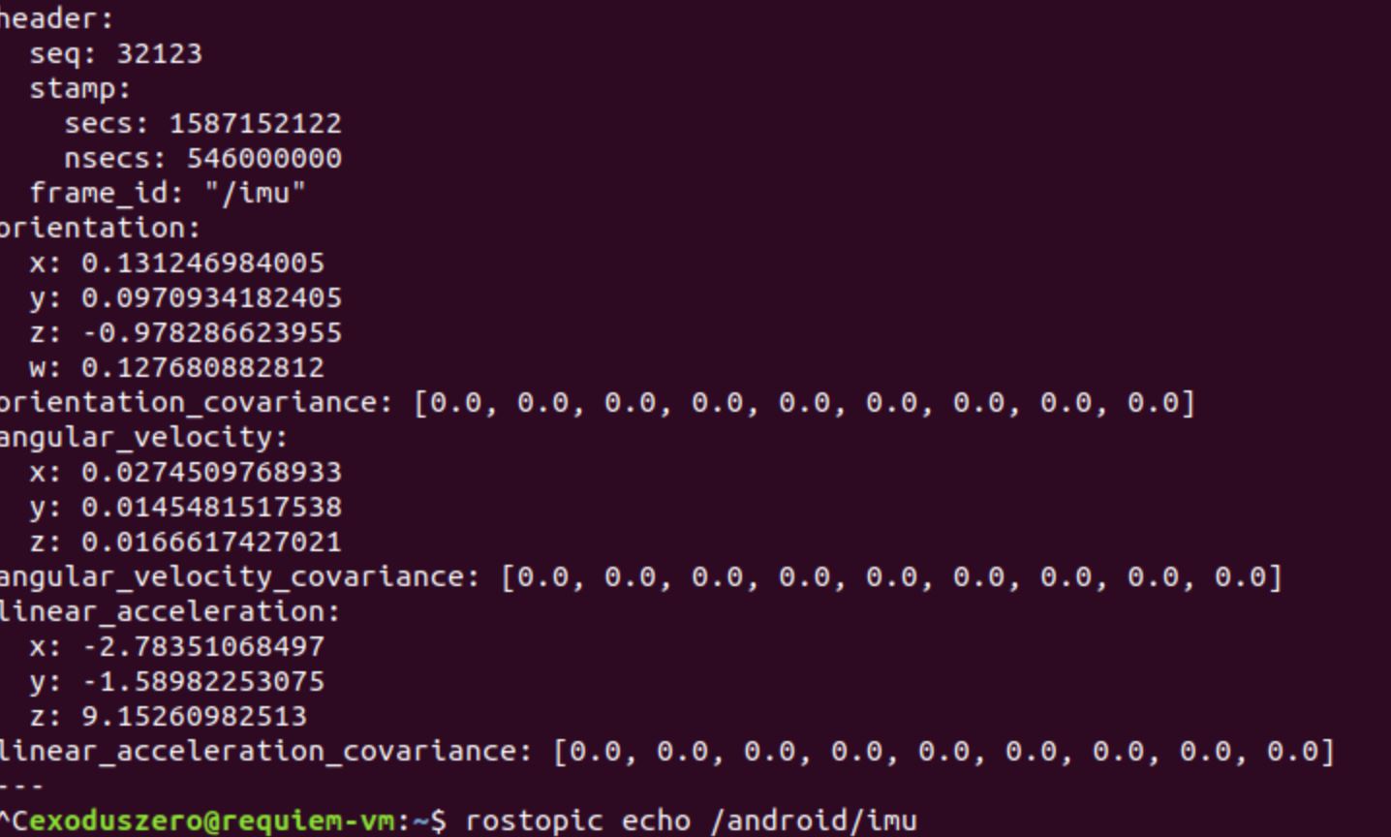Click the frame_id "/imu" string

click(x=255, y=193)
